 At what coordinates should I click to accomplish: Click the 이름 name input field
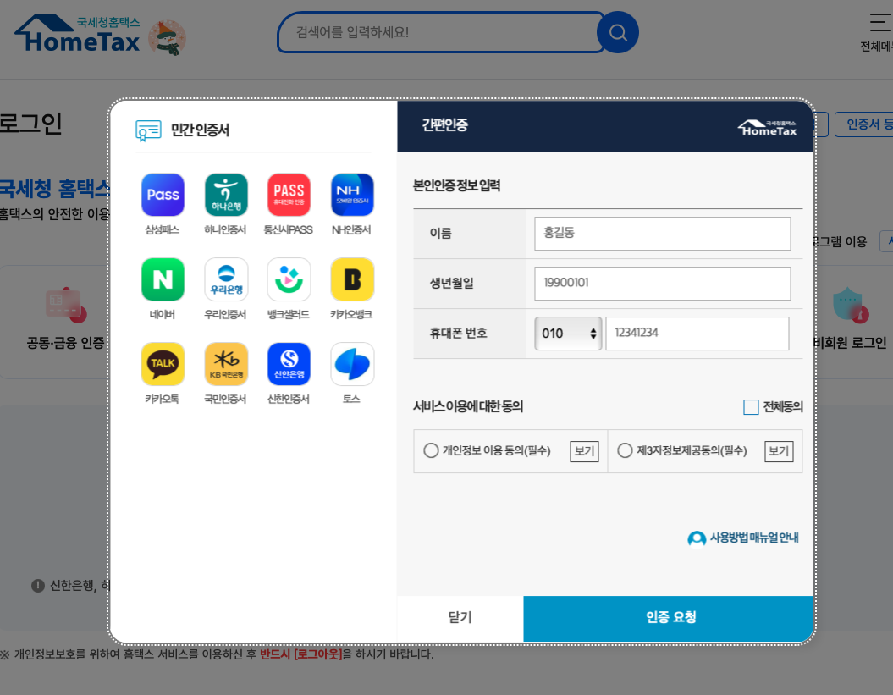point(663,233)
